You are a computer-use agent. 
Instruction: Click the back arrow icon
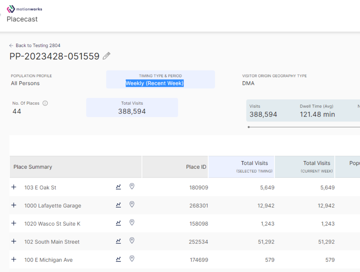pyautogui.click(x=11, y=46)
